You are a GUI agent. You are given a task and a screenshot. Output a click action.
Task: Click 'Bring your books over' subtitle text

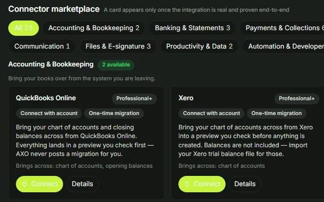(x=82, y=79)
